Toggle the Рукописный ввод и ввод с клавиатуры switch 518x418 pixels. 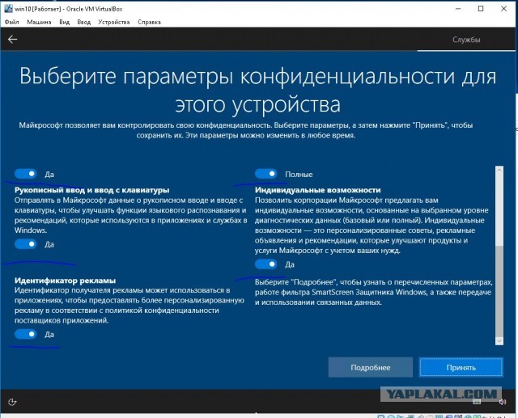(25, 244)
